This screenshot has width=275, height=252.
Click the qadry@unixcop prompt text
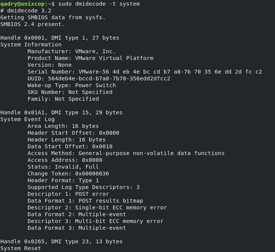point(22,4)
